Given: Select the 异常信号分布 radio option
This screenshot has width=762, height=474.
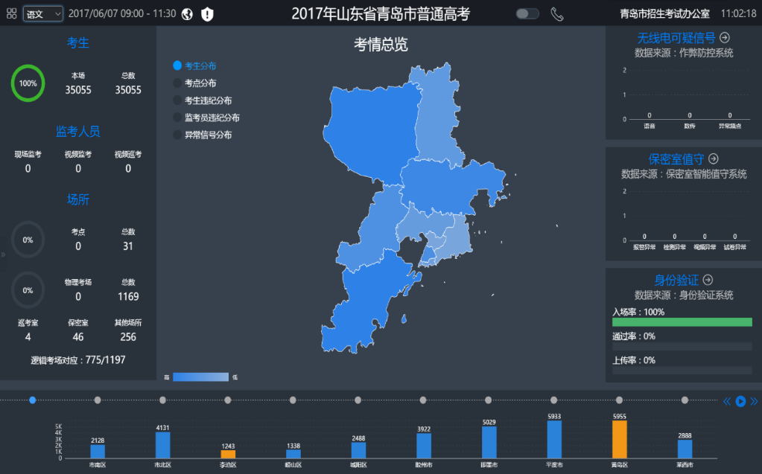Looking at the screenshot, I should [177, 135].
